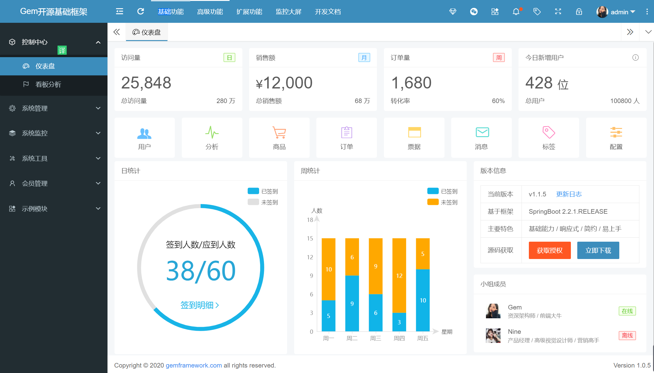This screenshot has height=373, width=654.
Task: Click the refresh icon in the header
Action: (x=140, y=12)
